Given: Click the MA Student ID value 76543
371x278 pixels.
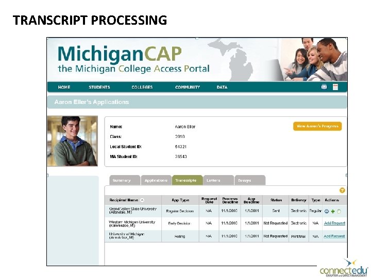Looking at the screenshot, I should (x=181, y=157).
